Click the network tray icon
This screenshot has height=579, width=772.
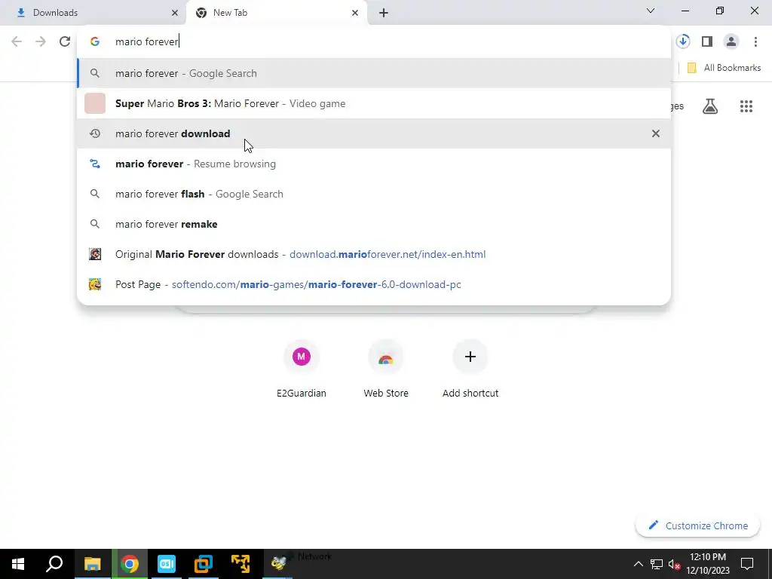click(x=657, y=564)
